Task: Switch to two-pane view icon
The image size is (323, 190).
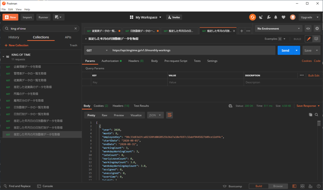Action: (302, 186)
